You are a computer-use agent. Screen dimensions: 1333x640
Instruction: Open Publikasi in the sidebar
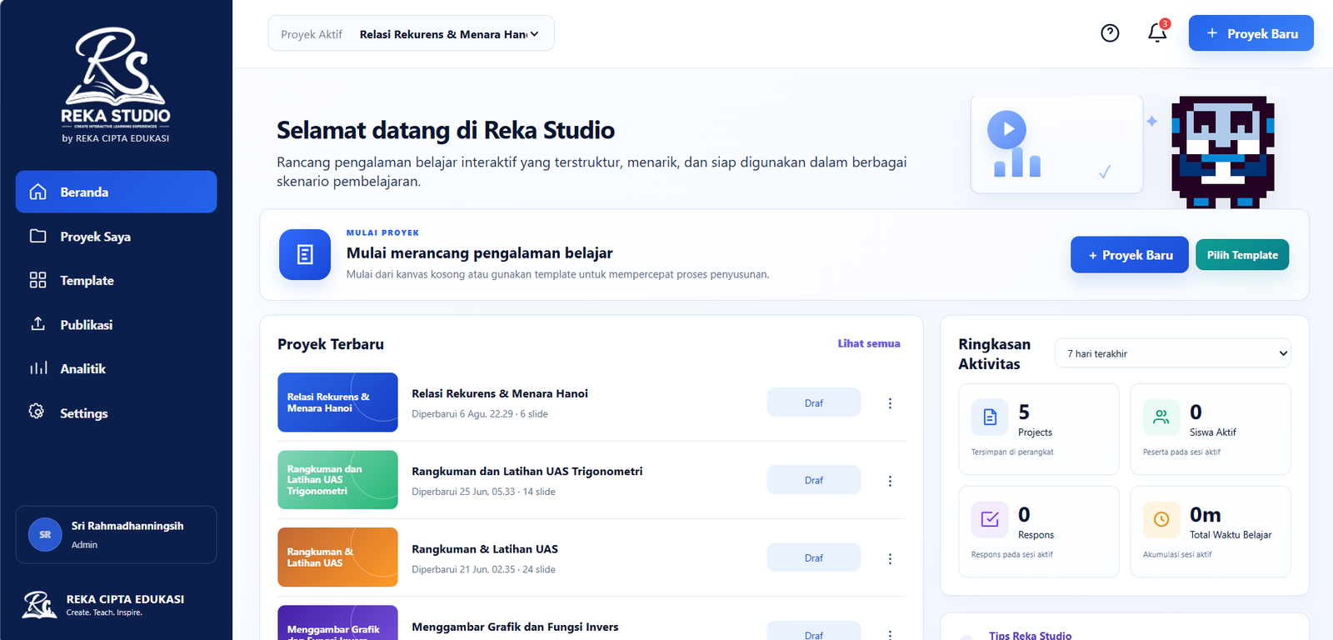coord(116,324)
